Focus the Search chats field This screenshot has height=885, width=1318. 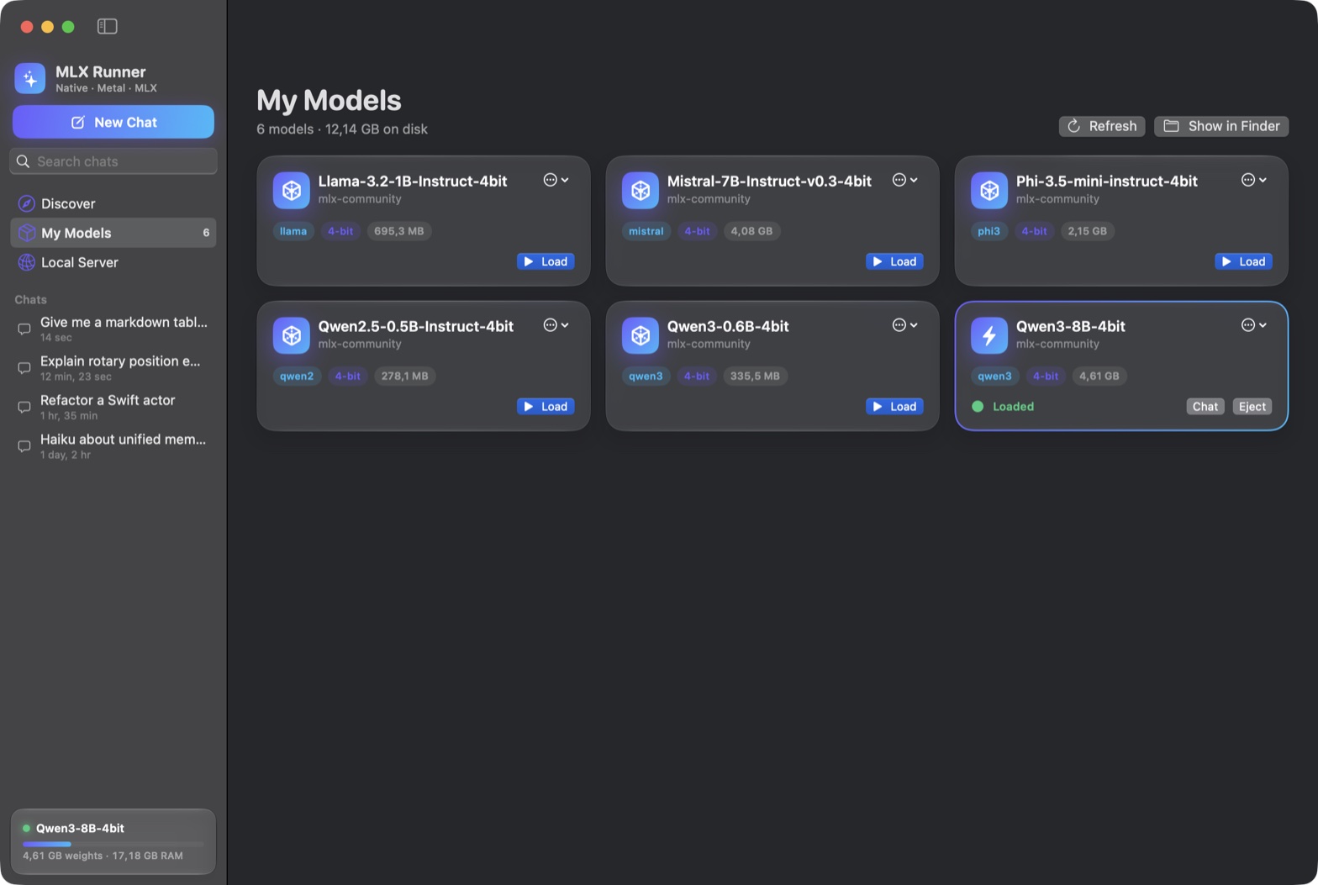tap(113, 161)
